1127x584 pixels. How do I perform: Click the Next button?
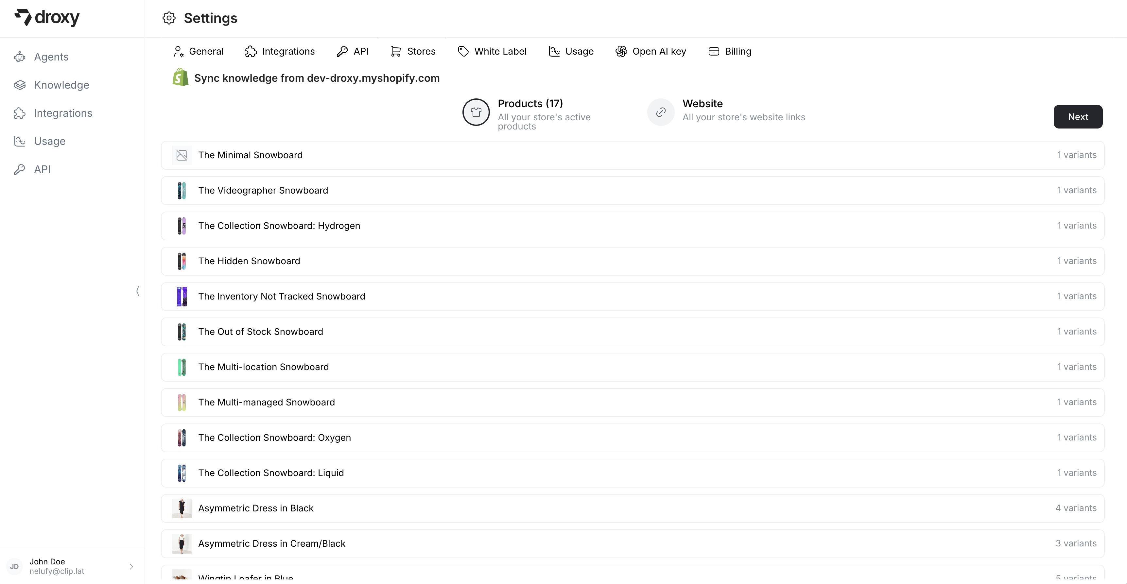[x=1078, y=116]
